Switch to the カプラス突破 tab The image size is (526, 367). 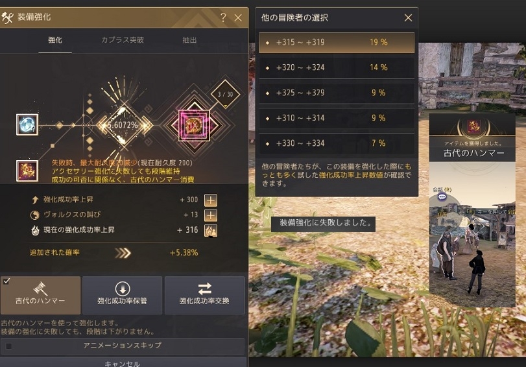pyautogui.click(x=123, y=40)
